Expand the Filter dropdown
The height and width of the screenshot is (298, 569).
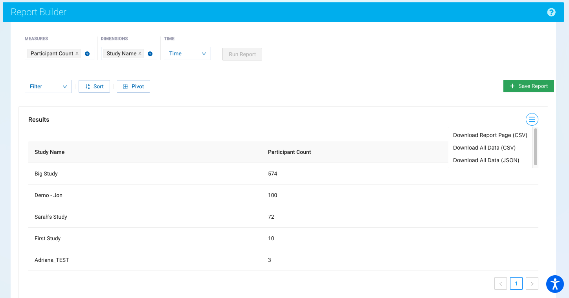tap(48, 86)
